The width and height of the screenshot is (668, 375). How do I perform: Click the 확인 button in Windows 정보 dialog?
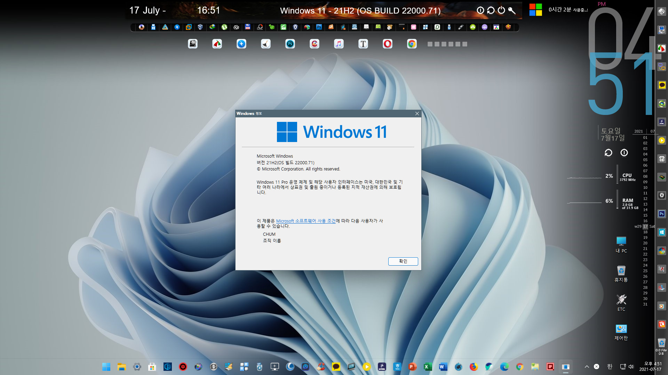pyautogui.click(x=403, y=261)
